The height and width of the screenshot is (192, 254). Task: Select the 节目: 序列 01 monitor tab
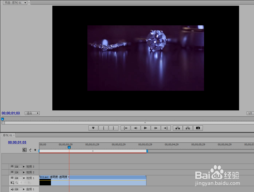(13, 3)
